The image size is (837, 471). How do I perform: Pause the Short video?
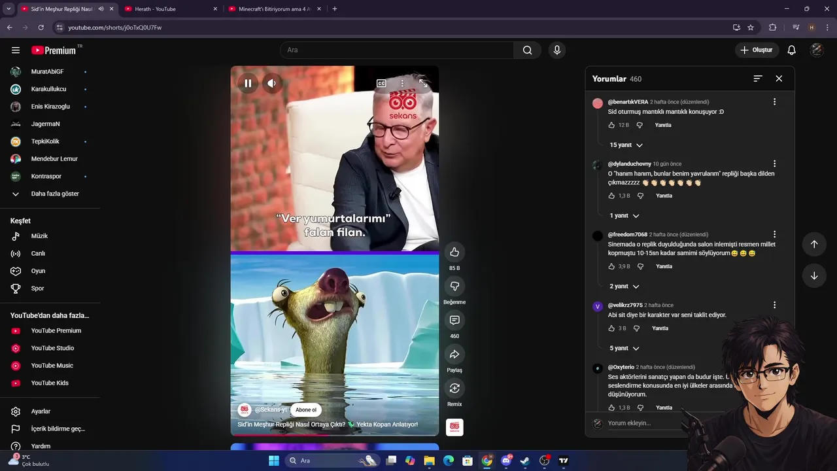[x=248, y=83]
